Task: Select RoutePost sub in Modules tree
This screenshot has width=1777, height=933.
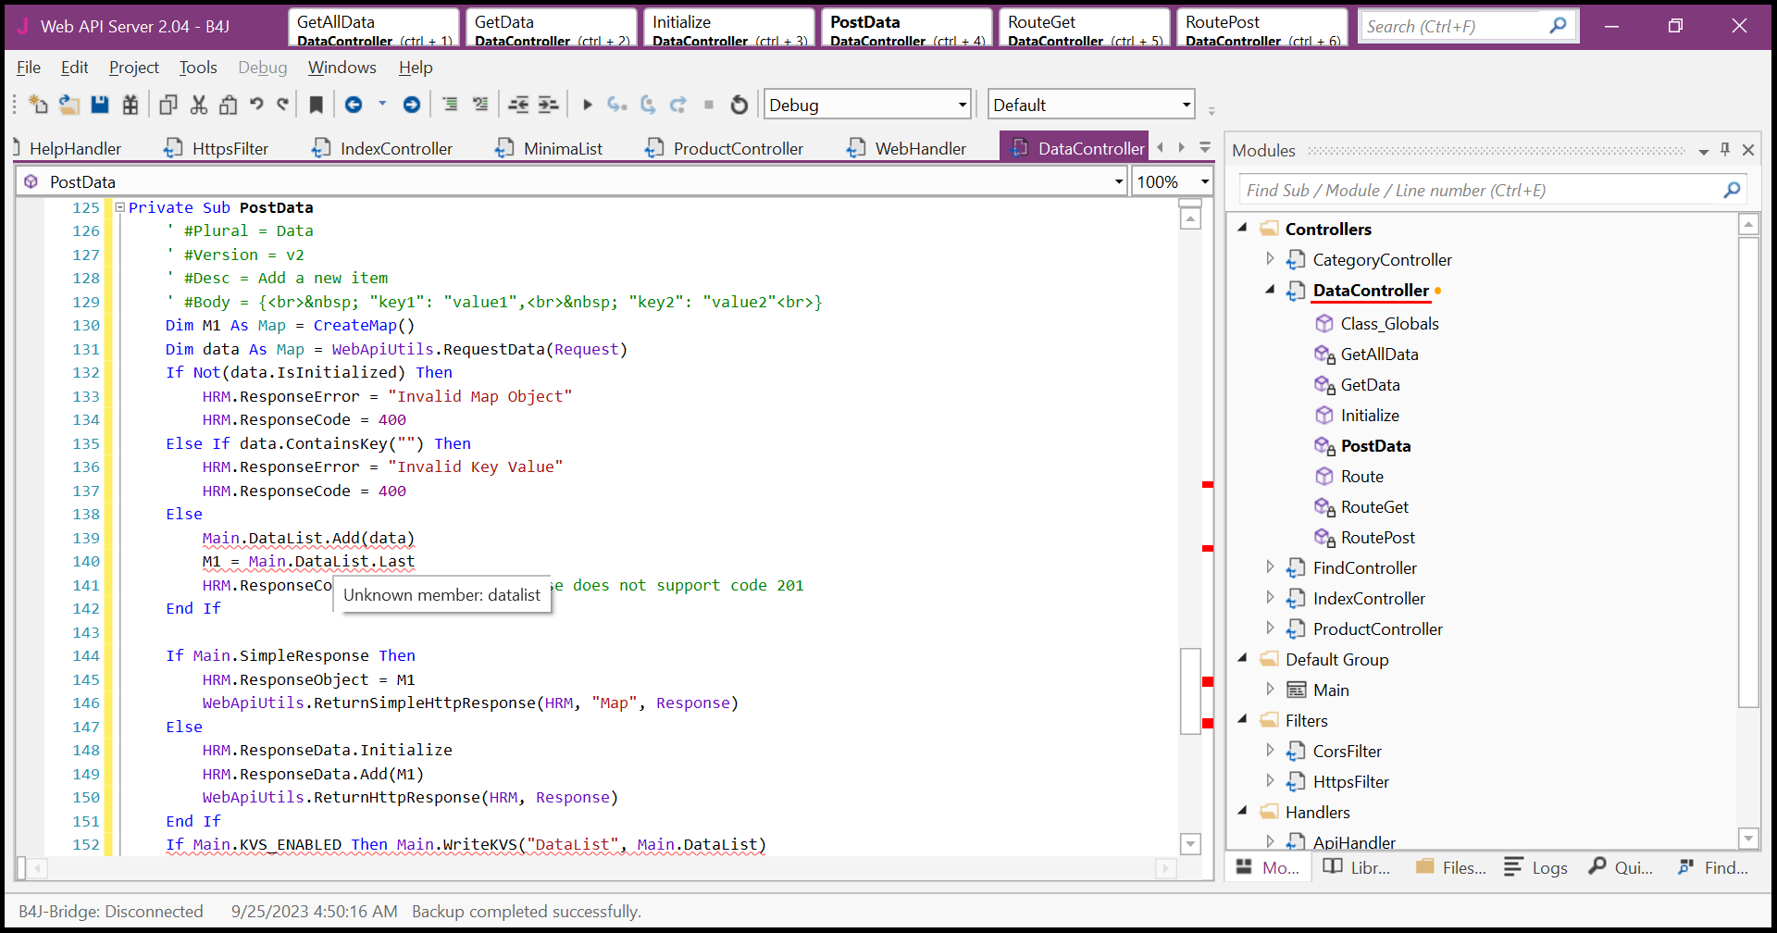Action: (x=1377, y=538)
